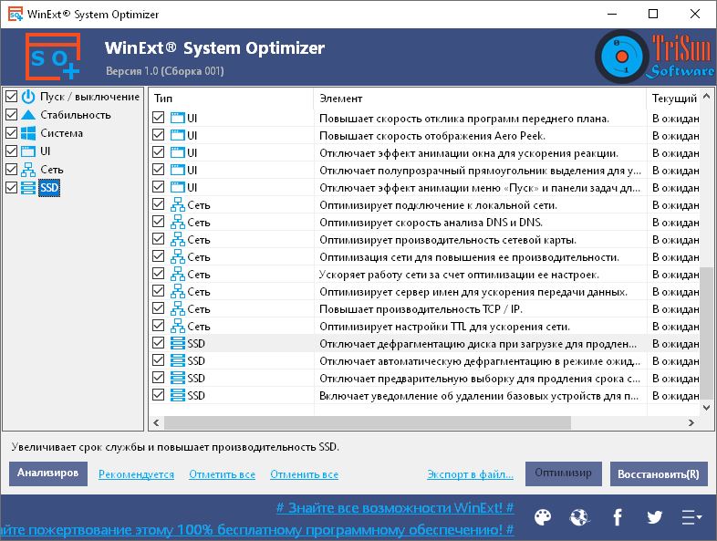Toggle the Сеть category checkbox in sidebar
The width and height of the screenshot is (717, 541).
click(x=12, y=170)
